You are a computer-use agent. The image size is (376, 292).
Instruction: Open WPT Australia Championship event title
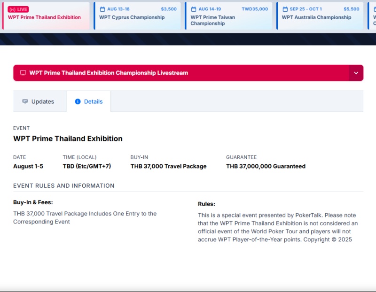[316, 17]
